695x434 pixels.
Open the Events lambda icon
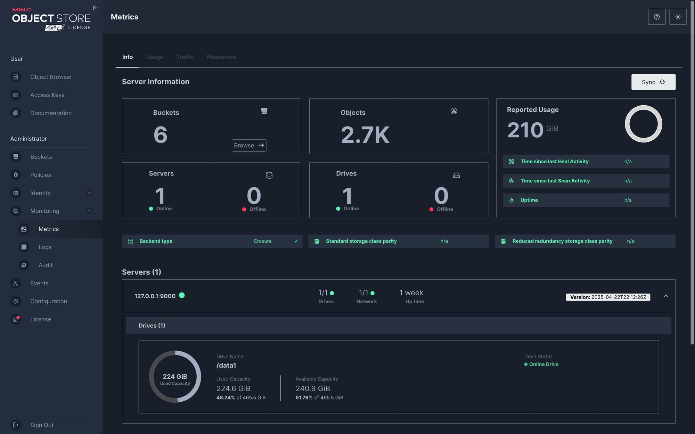16,283
